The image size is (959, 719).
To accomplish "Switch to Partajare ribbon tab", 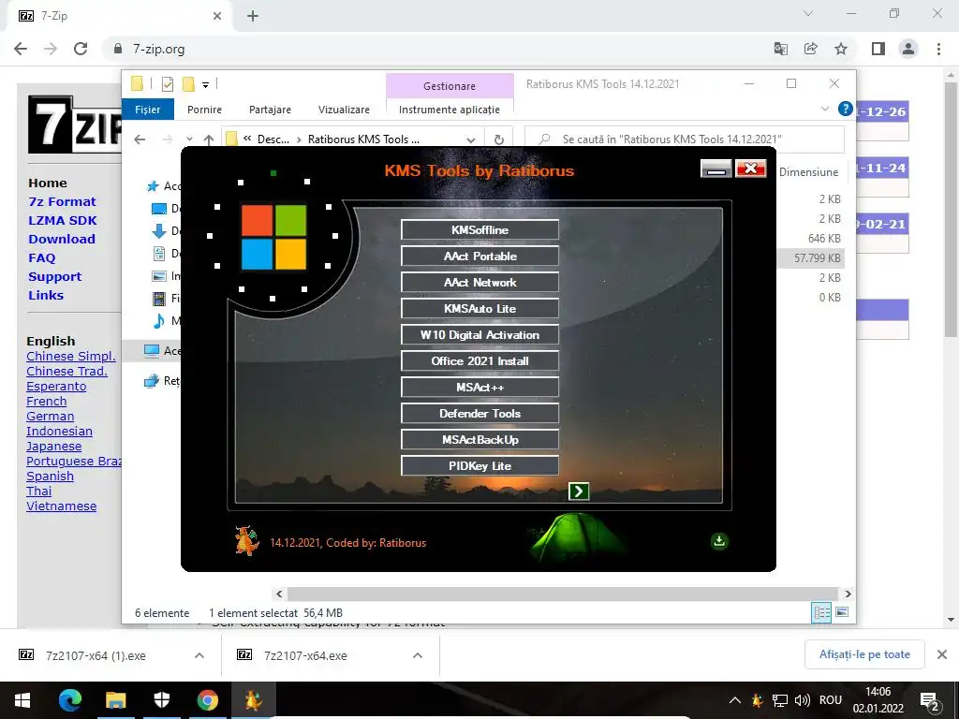I will click(270, 110).
